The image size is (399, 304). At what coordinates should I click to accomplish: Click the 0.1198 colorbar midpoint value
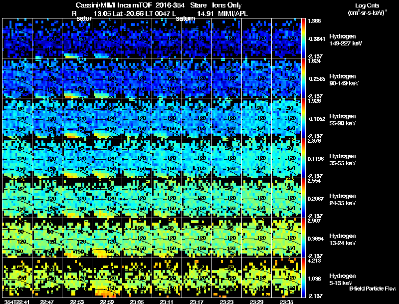[x=316, y=159]
